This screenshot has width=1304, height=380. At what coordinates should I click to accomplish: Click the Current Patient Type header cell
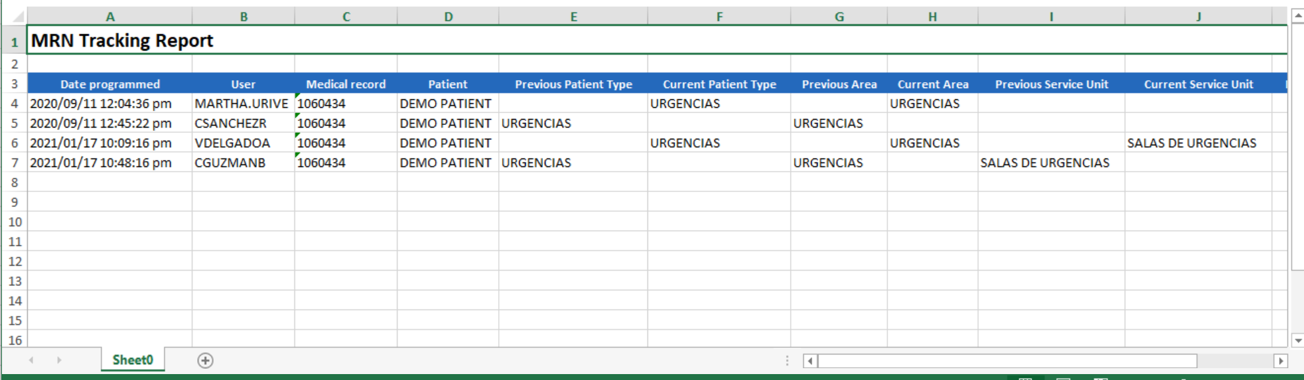tap(719, 83)
